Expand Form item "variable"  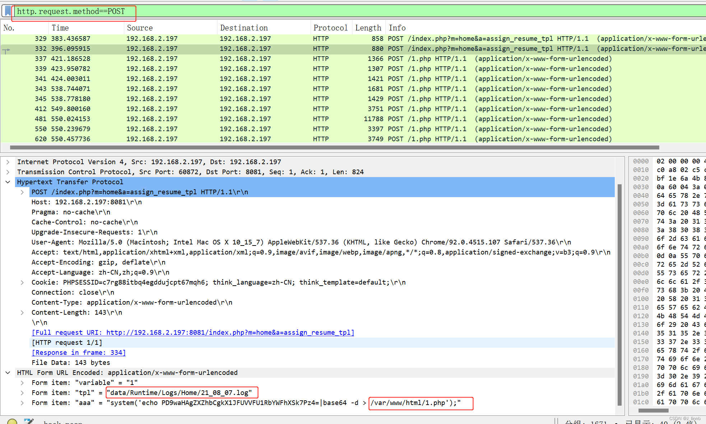23,382
